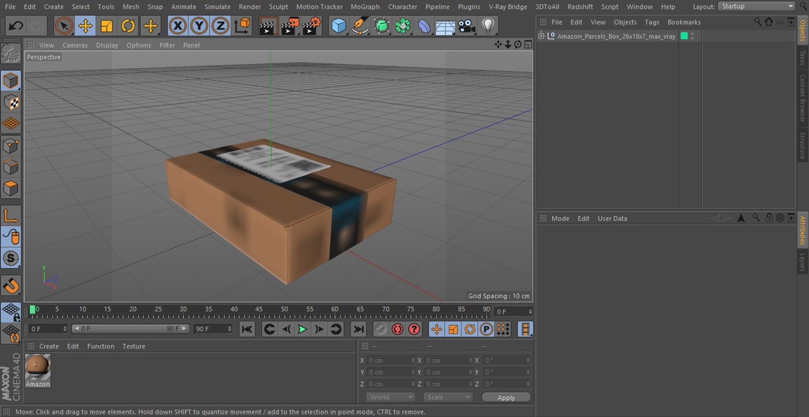Toggle Position keyframe recording

click(x=437, y=329)
